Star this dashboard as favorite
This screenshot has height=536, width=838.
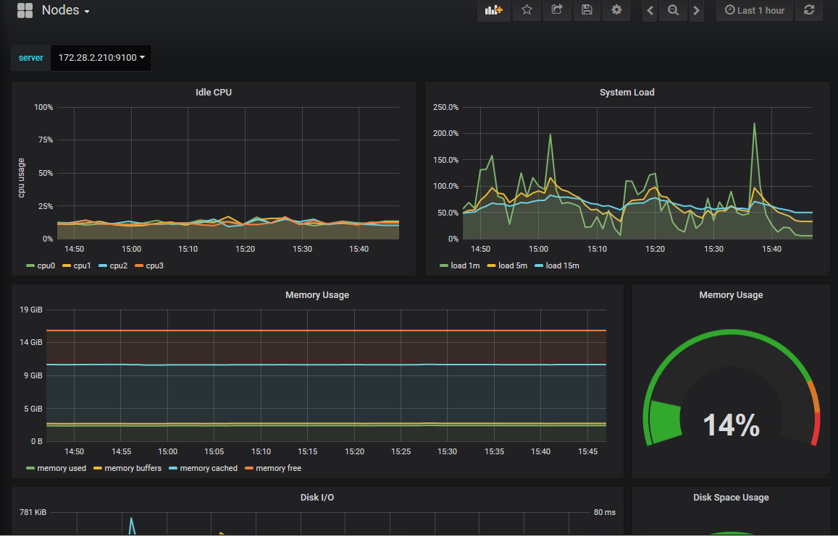coord(527,10)
